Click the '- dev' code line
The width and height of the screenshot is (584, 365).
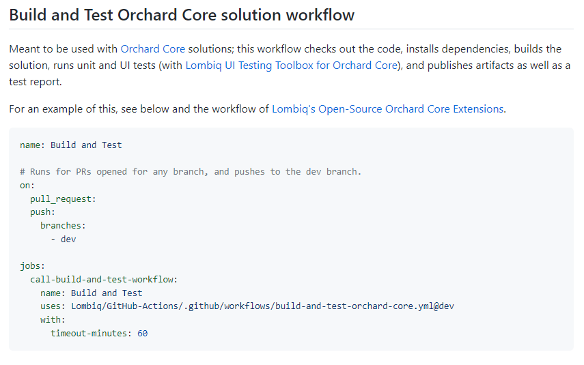tap(64, 239)
